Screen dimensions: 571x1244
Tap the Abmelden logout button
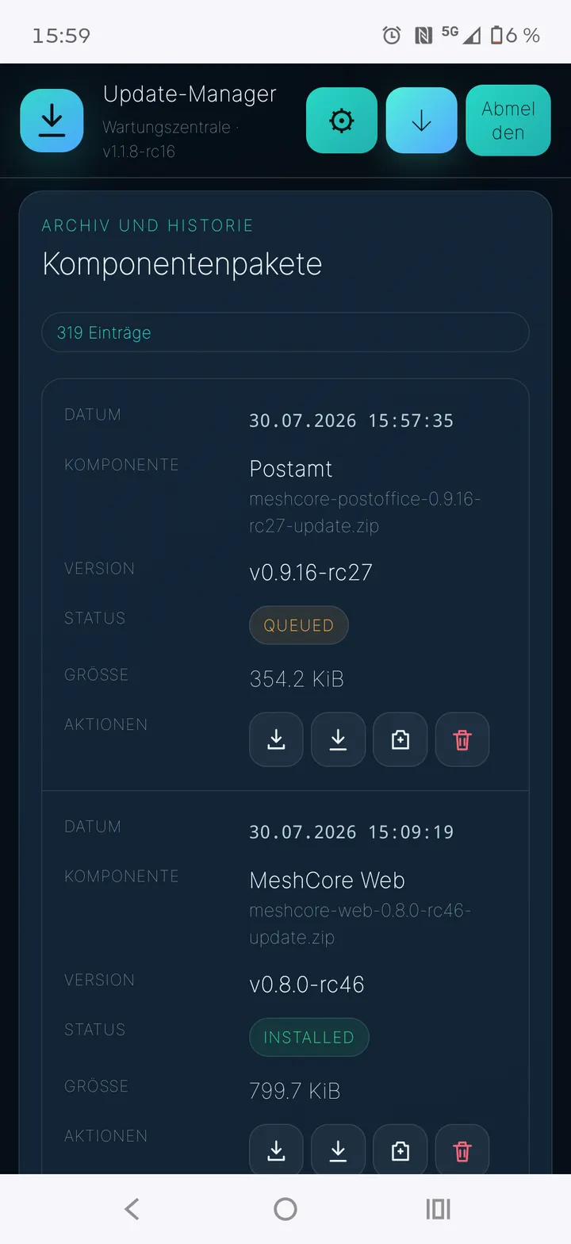508,121
